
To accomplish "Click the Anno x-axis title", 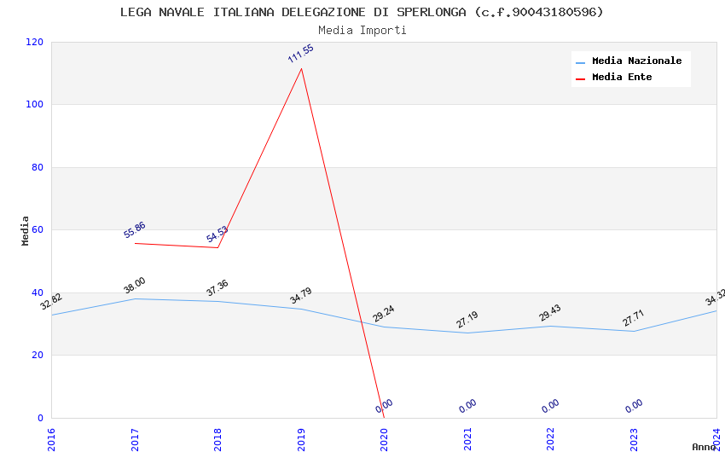I will pos(704,447).
